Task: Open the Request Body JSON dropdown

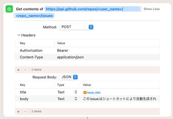Action: (69, 77)
